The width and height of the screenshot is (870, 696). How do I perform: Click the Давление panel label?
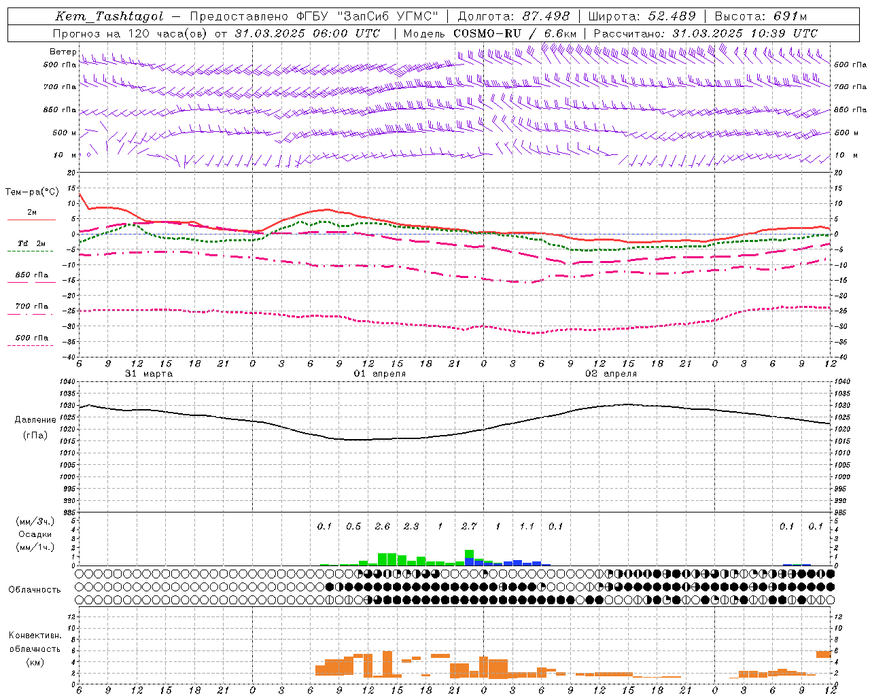(x=35, y=420)
